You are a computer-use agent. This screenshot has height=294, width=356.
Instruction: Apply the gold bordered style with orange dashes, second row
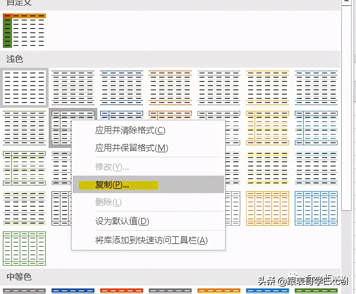(268, 128)
